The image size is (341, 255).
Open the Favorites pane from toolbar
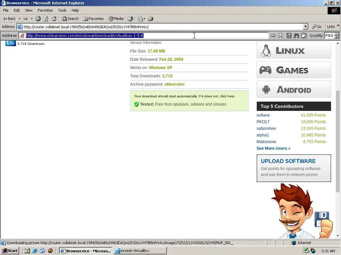pos(93,19)
